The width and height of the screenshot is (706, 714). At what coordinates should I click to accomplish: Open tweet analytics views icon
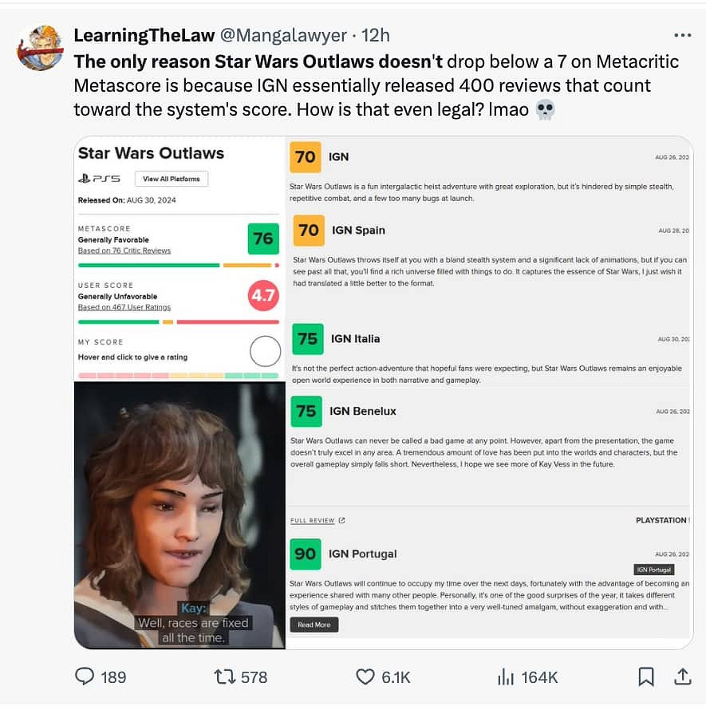tap(506, 677)
